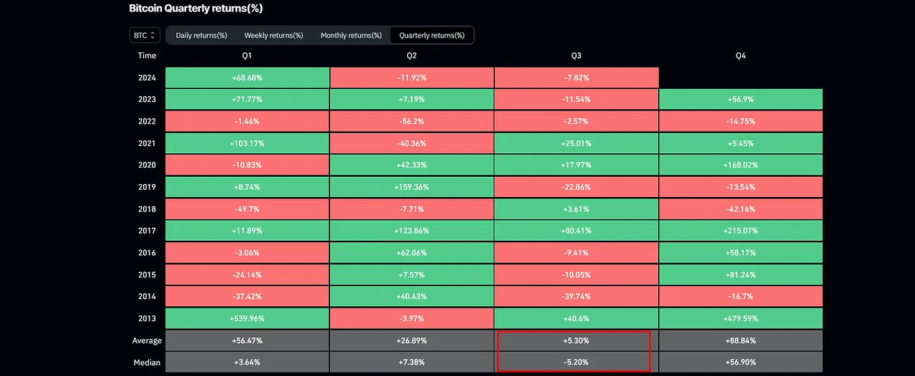This screenshot has width=915, height=376.
Task: Click the 2019 Q2 cell +159.36%
Action: point(411,187)
